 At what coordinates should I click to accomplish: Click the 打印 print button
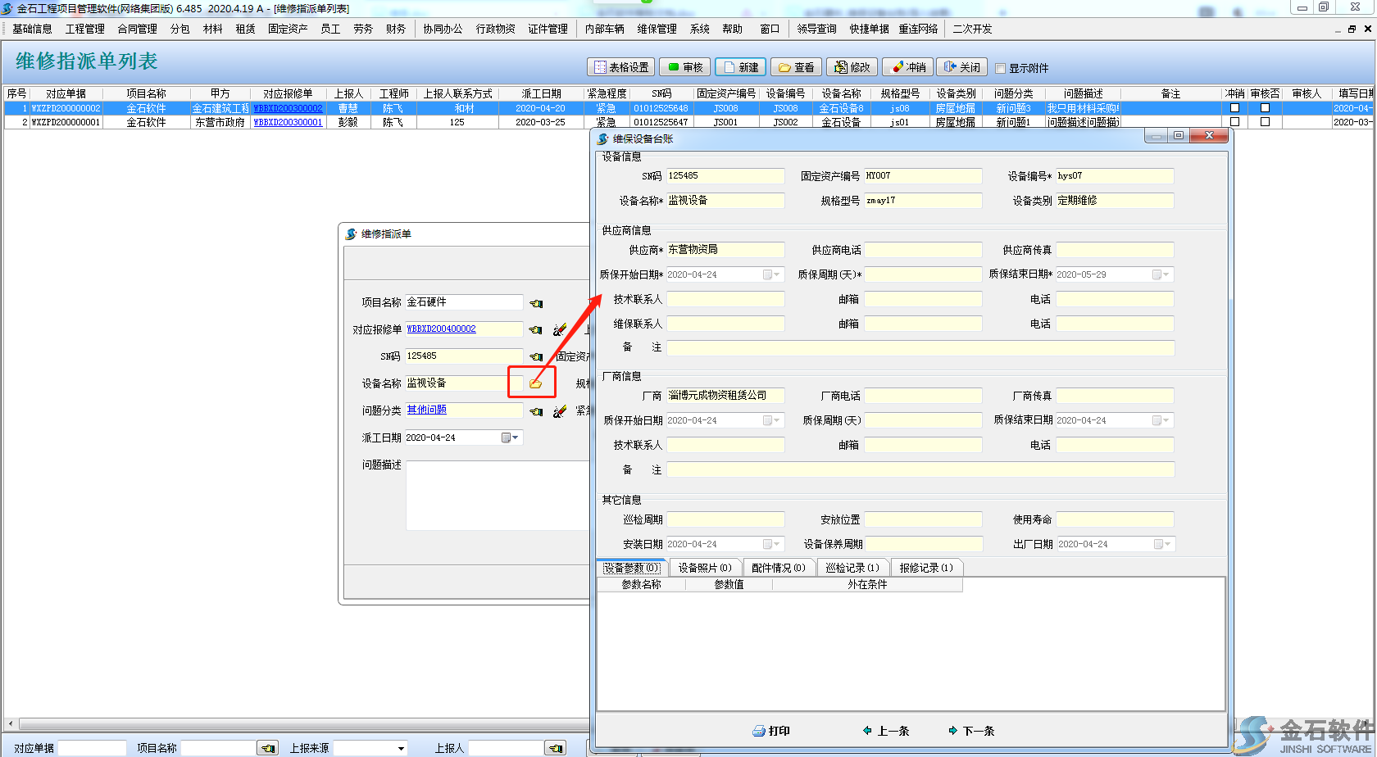coord(771,731)
